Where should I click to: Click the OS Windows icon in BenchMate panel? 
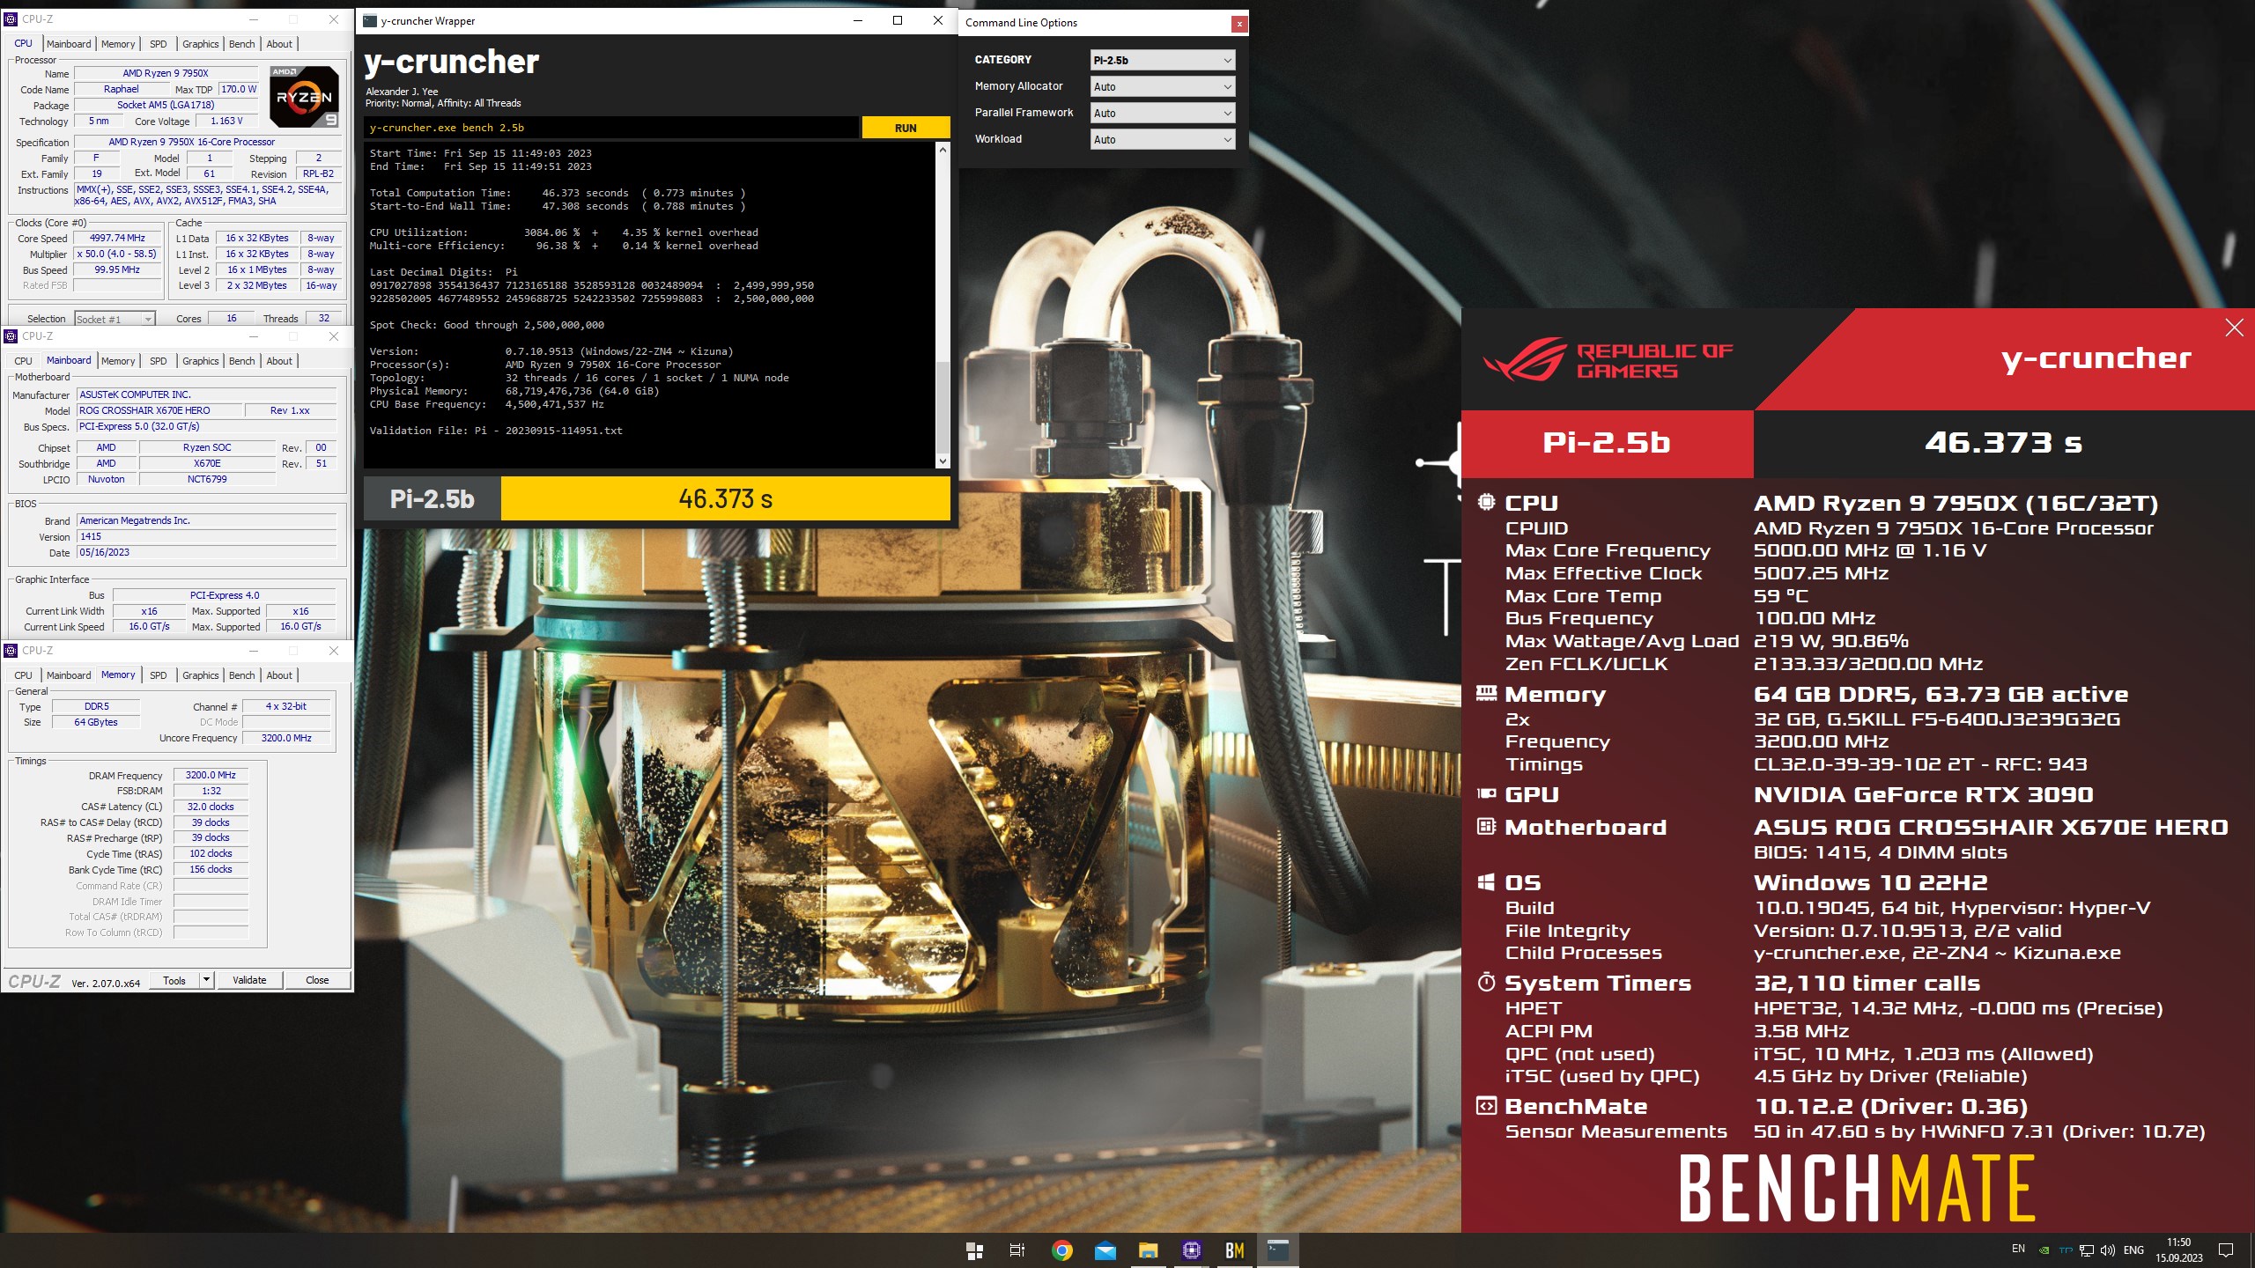[x=1486, y=881]
